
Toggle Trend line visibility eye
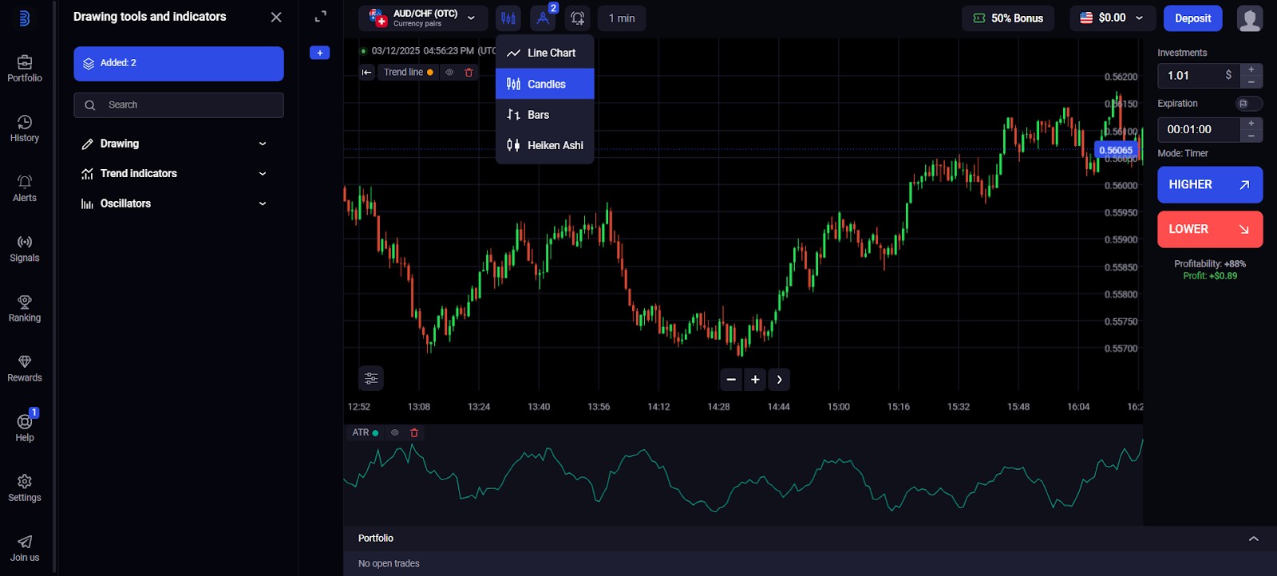[x=449, y=72]
